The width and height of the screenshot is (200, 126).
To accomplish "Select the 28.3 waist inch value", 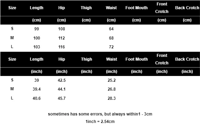I will [x=112, y=98].
